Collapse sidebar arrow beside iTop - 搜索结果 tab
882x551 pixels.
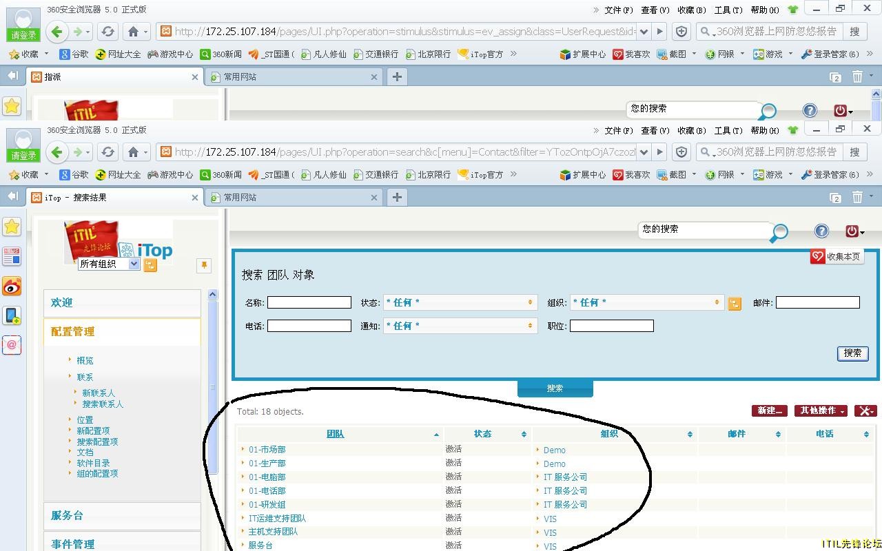click(x=12, y=197)
